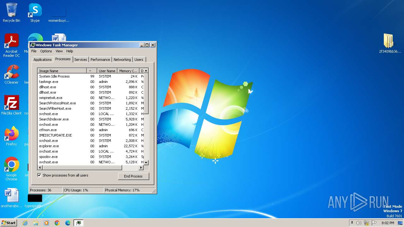Close the Windows Task Manager window
Screen dimensions: 404x227
pyautogui.click(x=153, y=45)
